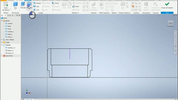This screenshot has height=100, width=178.
Task: Open the Box primitives dropdown arrow
Action: (x=16, y=10)
